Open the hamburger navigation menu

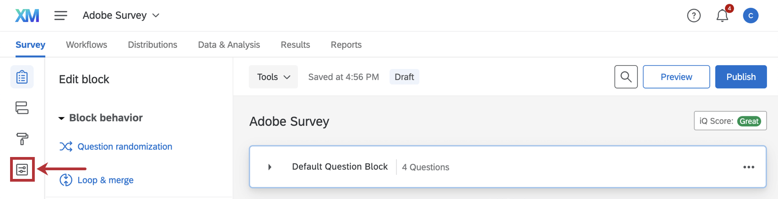[61, 16]
